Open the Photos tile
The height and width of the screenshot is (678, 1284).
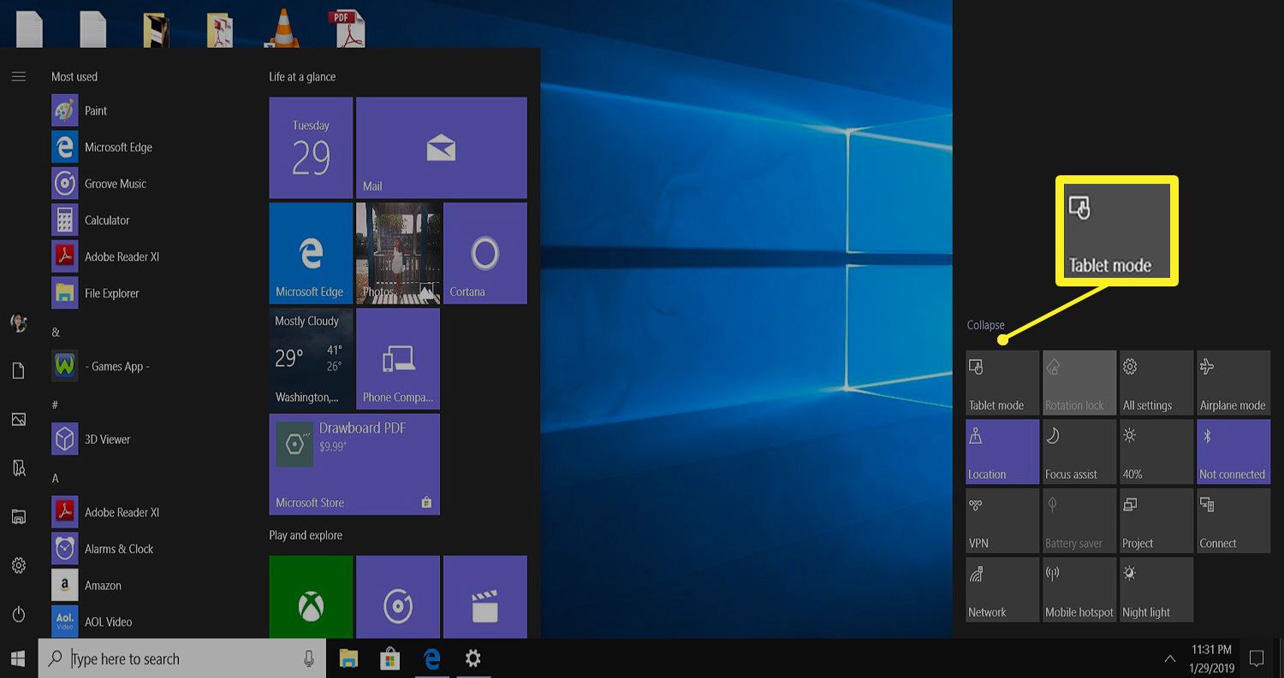click(398, 253)
